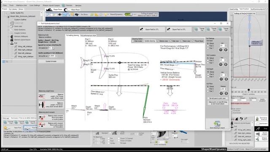Click plus button under Foil X-position
Screen dimensions: 270x152
[x=226, y=65]
